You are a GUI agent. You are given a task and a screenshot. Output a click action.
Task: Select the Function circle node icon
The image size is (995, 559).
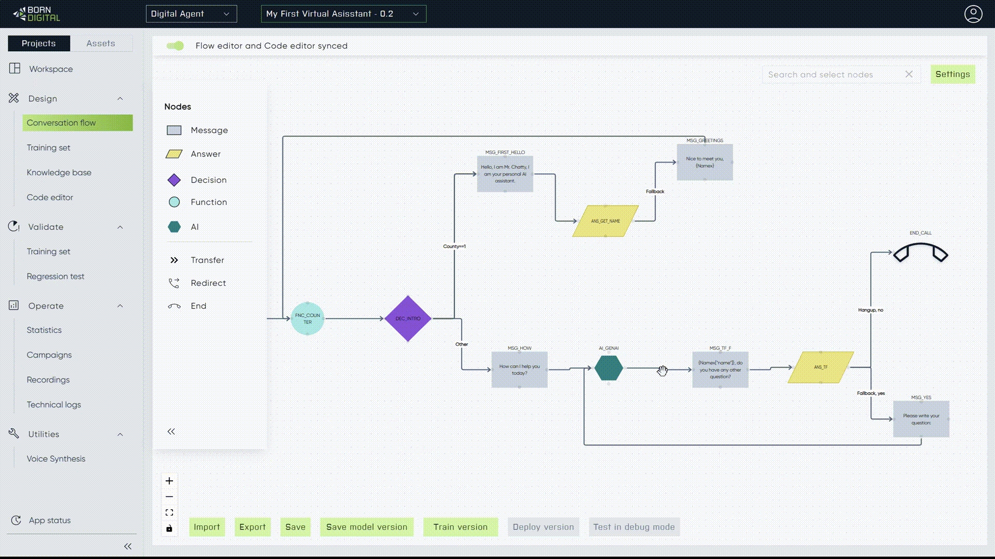click(174, 202)
